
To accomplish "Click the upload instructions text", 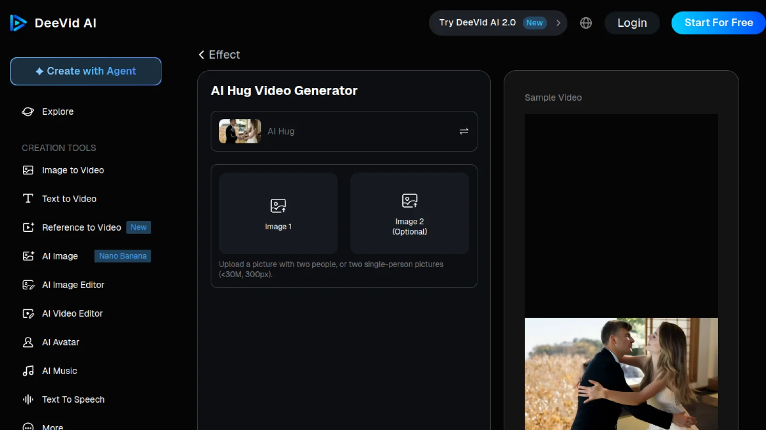I will [x=331, y=269].
